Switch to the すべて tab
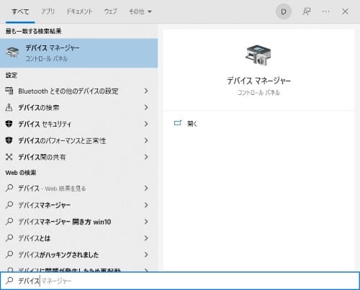 coord(20,12)
